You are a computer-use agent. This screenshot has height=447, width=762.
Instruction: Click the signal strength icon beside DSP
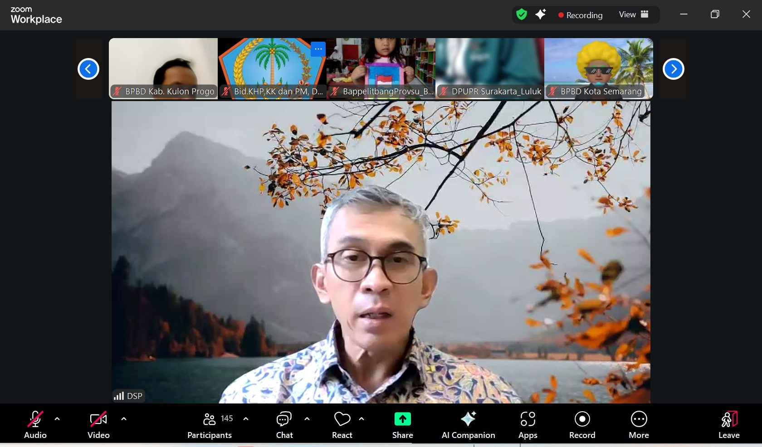click(x=119, y=396)
